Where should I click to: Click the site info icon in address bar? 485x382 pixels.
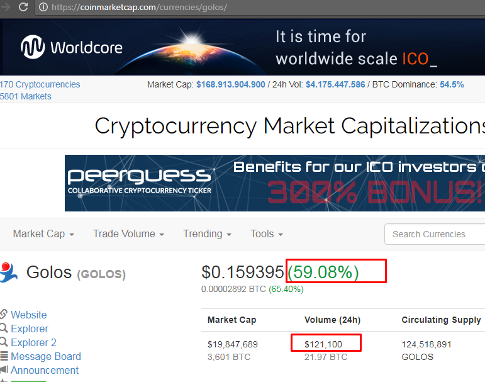tap(43, 7)
